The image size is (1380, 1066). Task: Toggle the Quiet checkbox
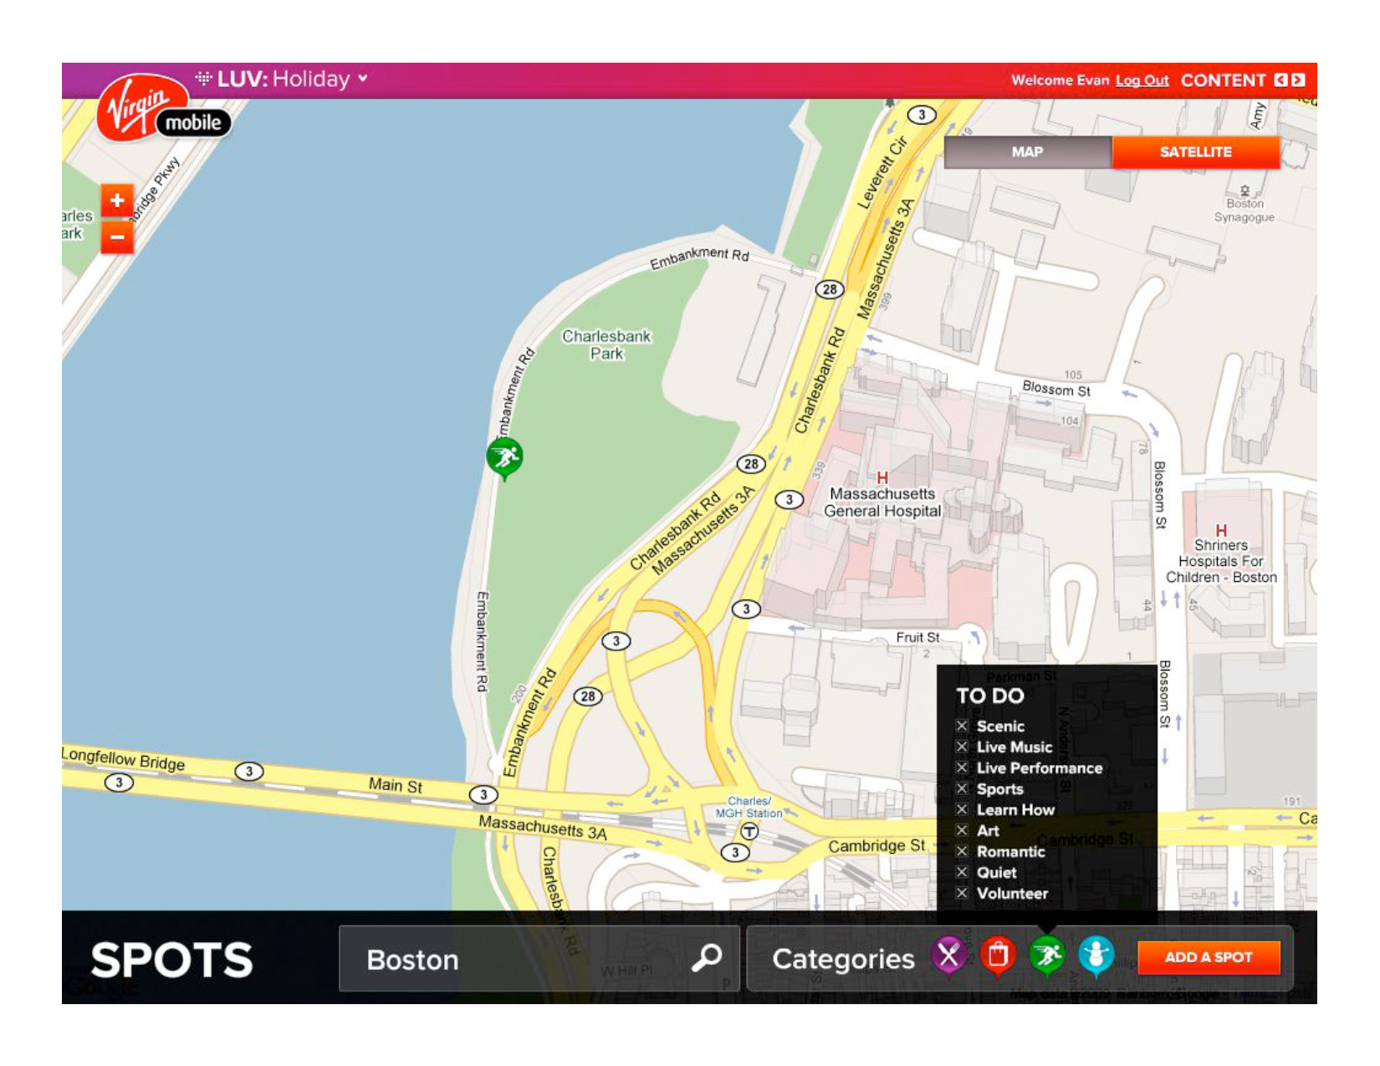click(962, 872)
